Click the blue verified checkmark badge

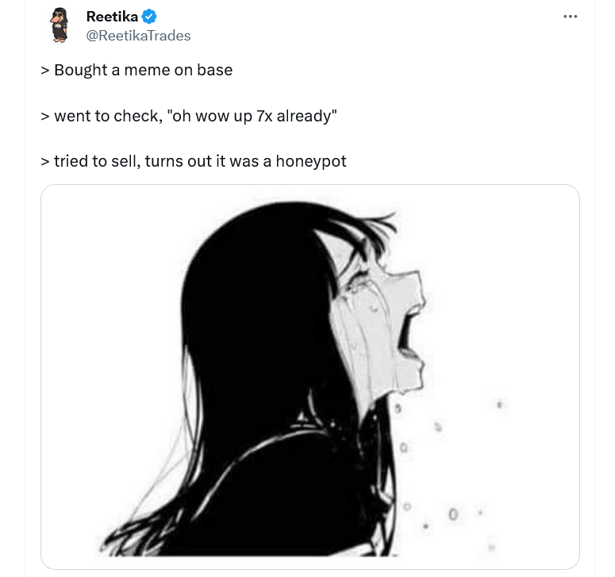149,17
